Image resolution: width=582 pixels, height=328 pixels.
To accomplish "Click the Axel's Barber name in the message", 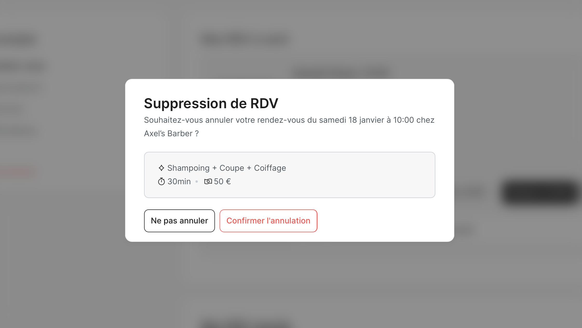I will pyautogui.click(x=168, y=133).
